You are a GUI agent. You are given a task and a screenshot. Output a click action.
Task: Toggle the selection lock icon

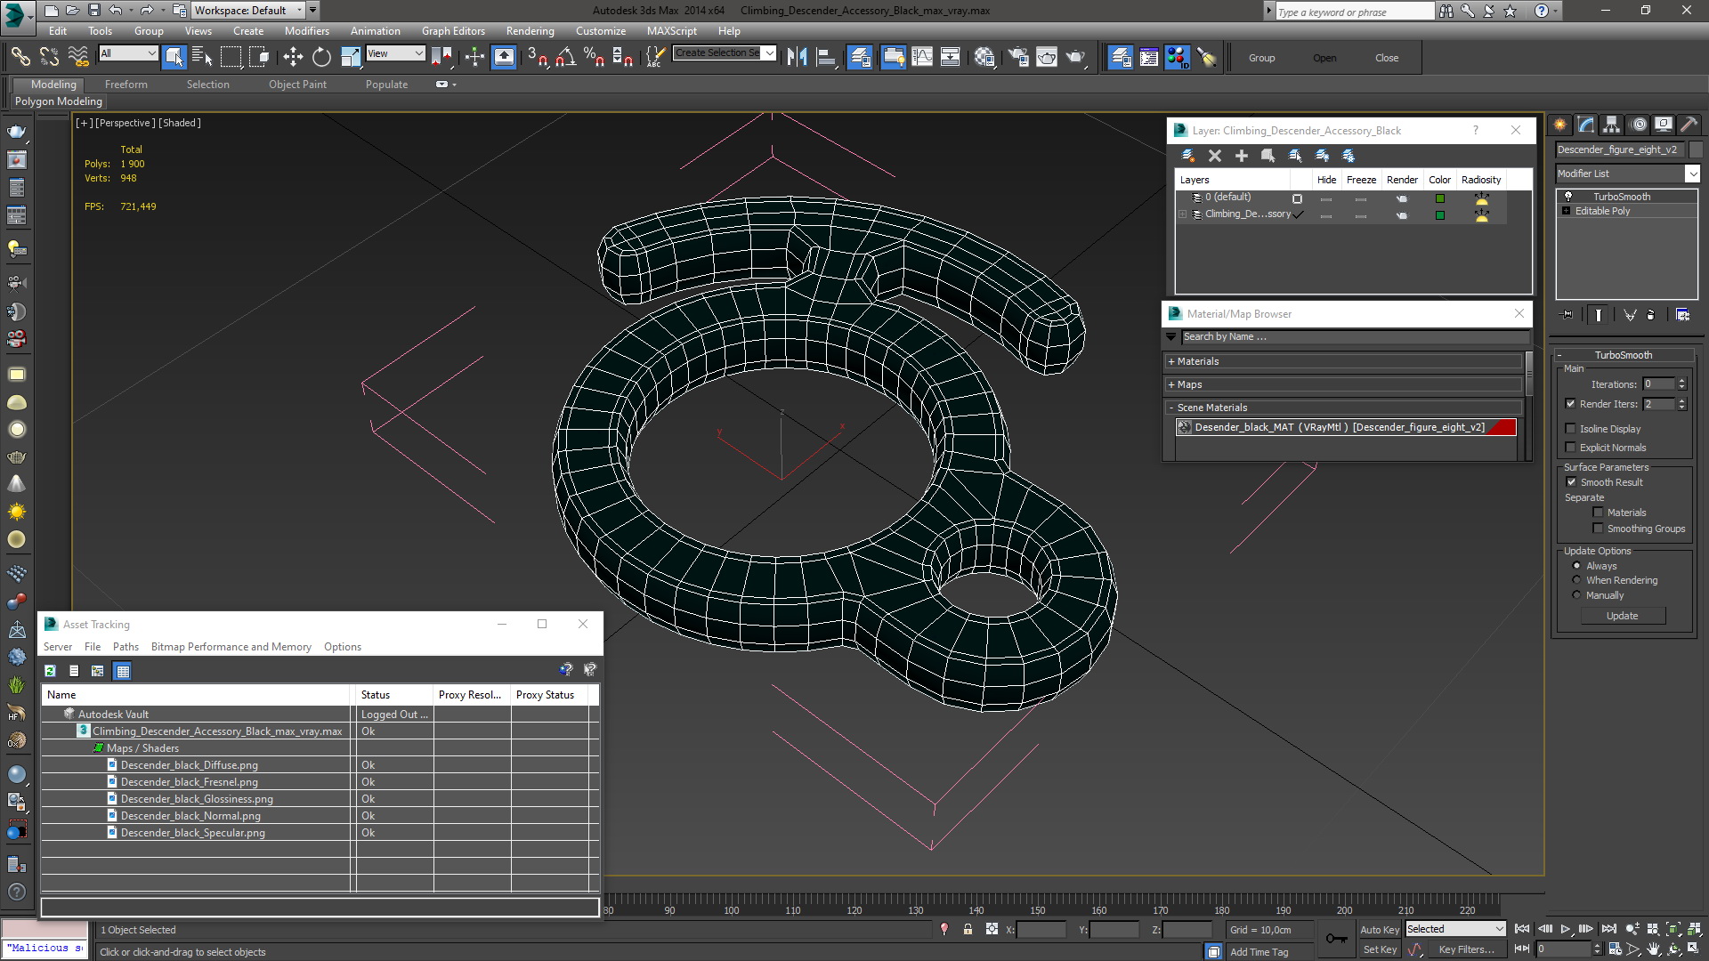click(x=968, y=929)
